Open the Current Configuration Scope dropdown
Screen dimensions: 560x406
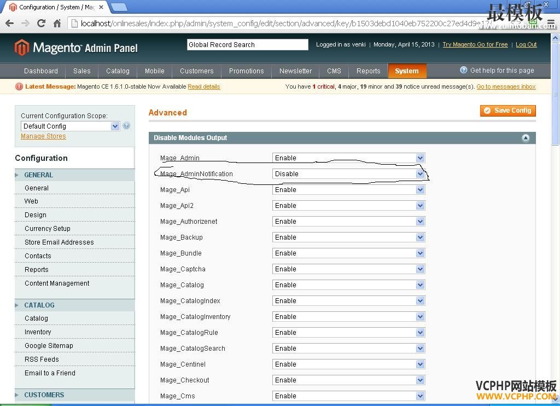click(x=70, y=126)
